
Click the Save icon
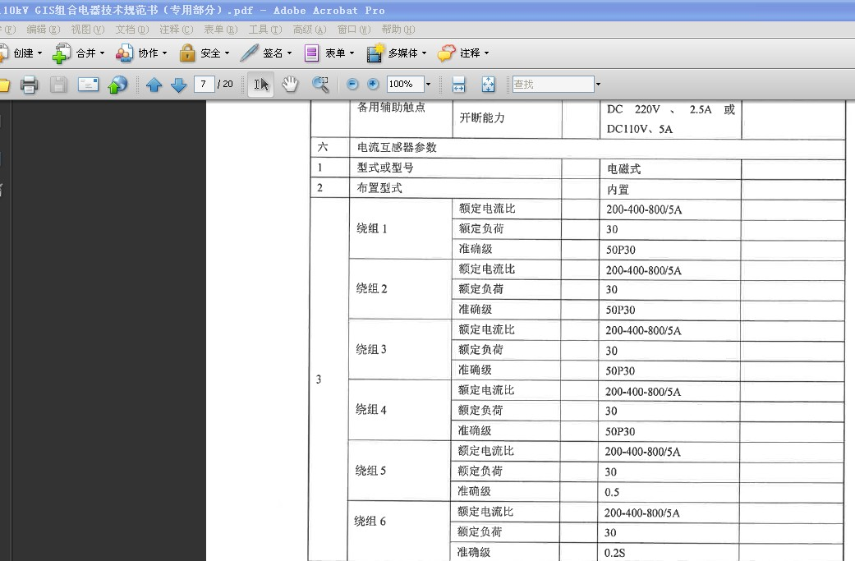pos(57,83)
